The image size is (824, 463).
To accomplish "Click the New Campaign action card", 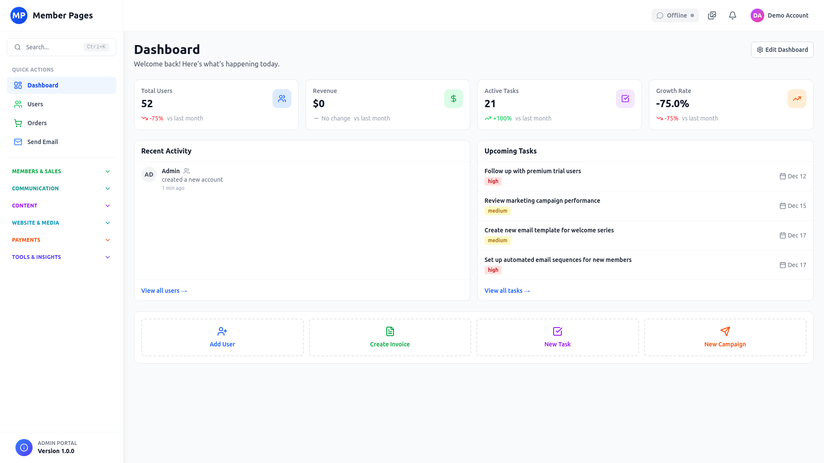I will [x=725, y=337].
